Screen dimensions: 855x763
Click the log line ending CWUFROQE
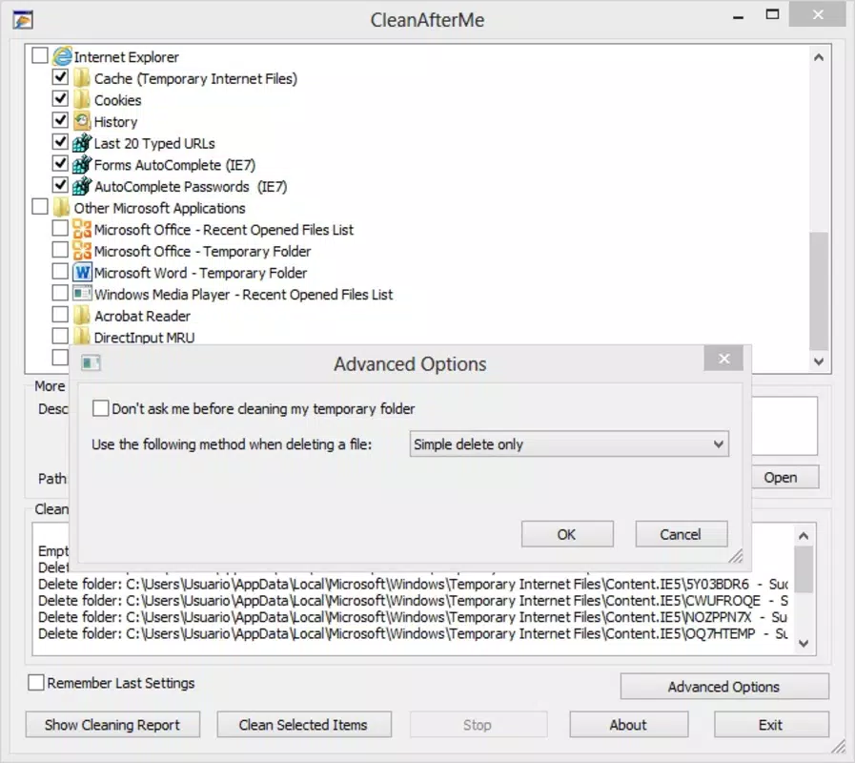tap(413, 600)
